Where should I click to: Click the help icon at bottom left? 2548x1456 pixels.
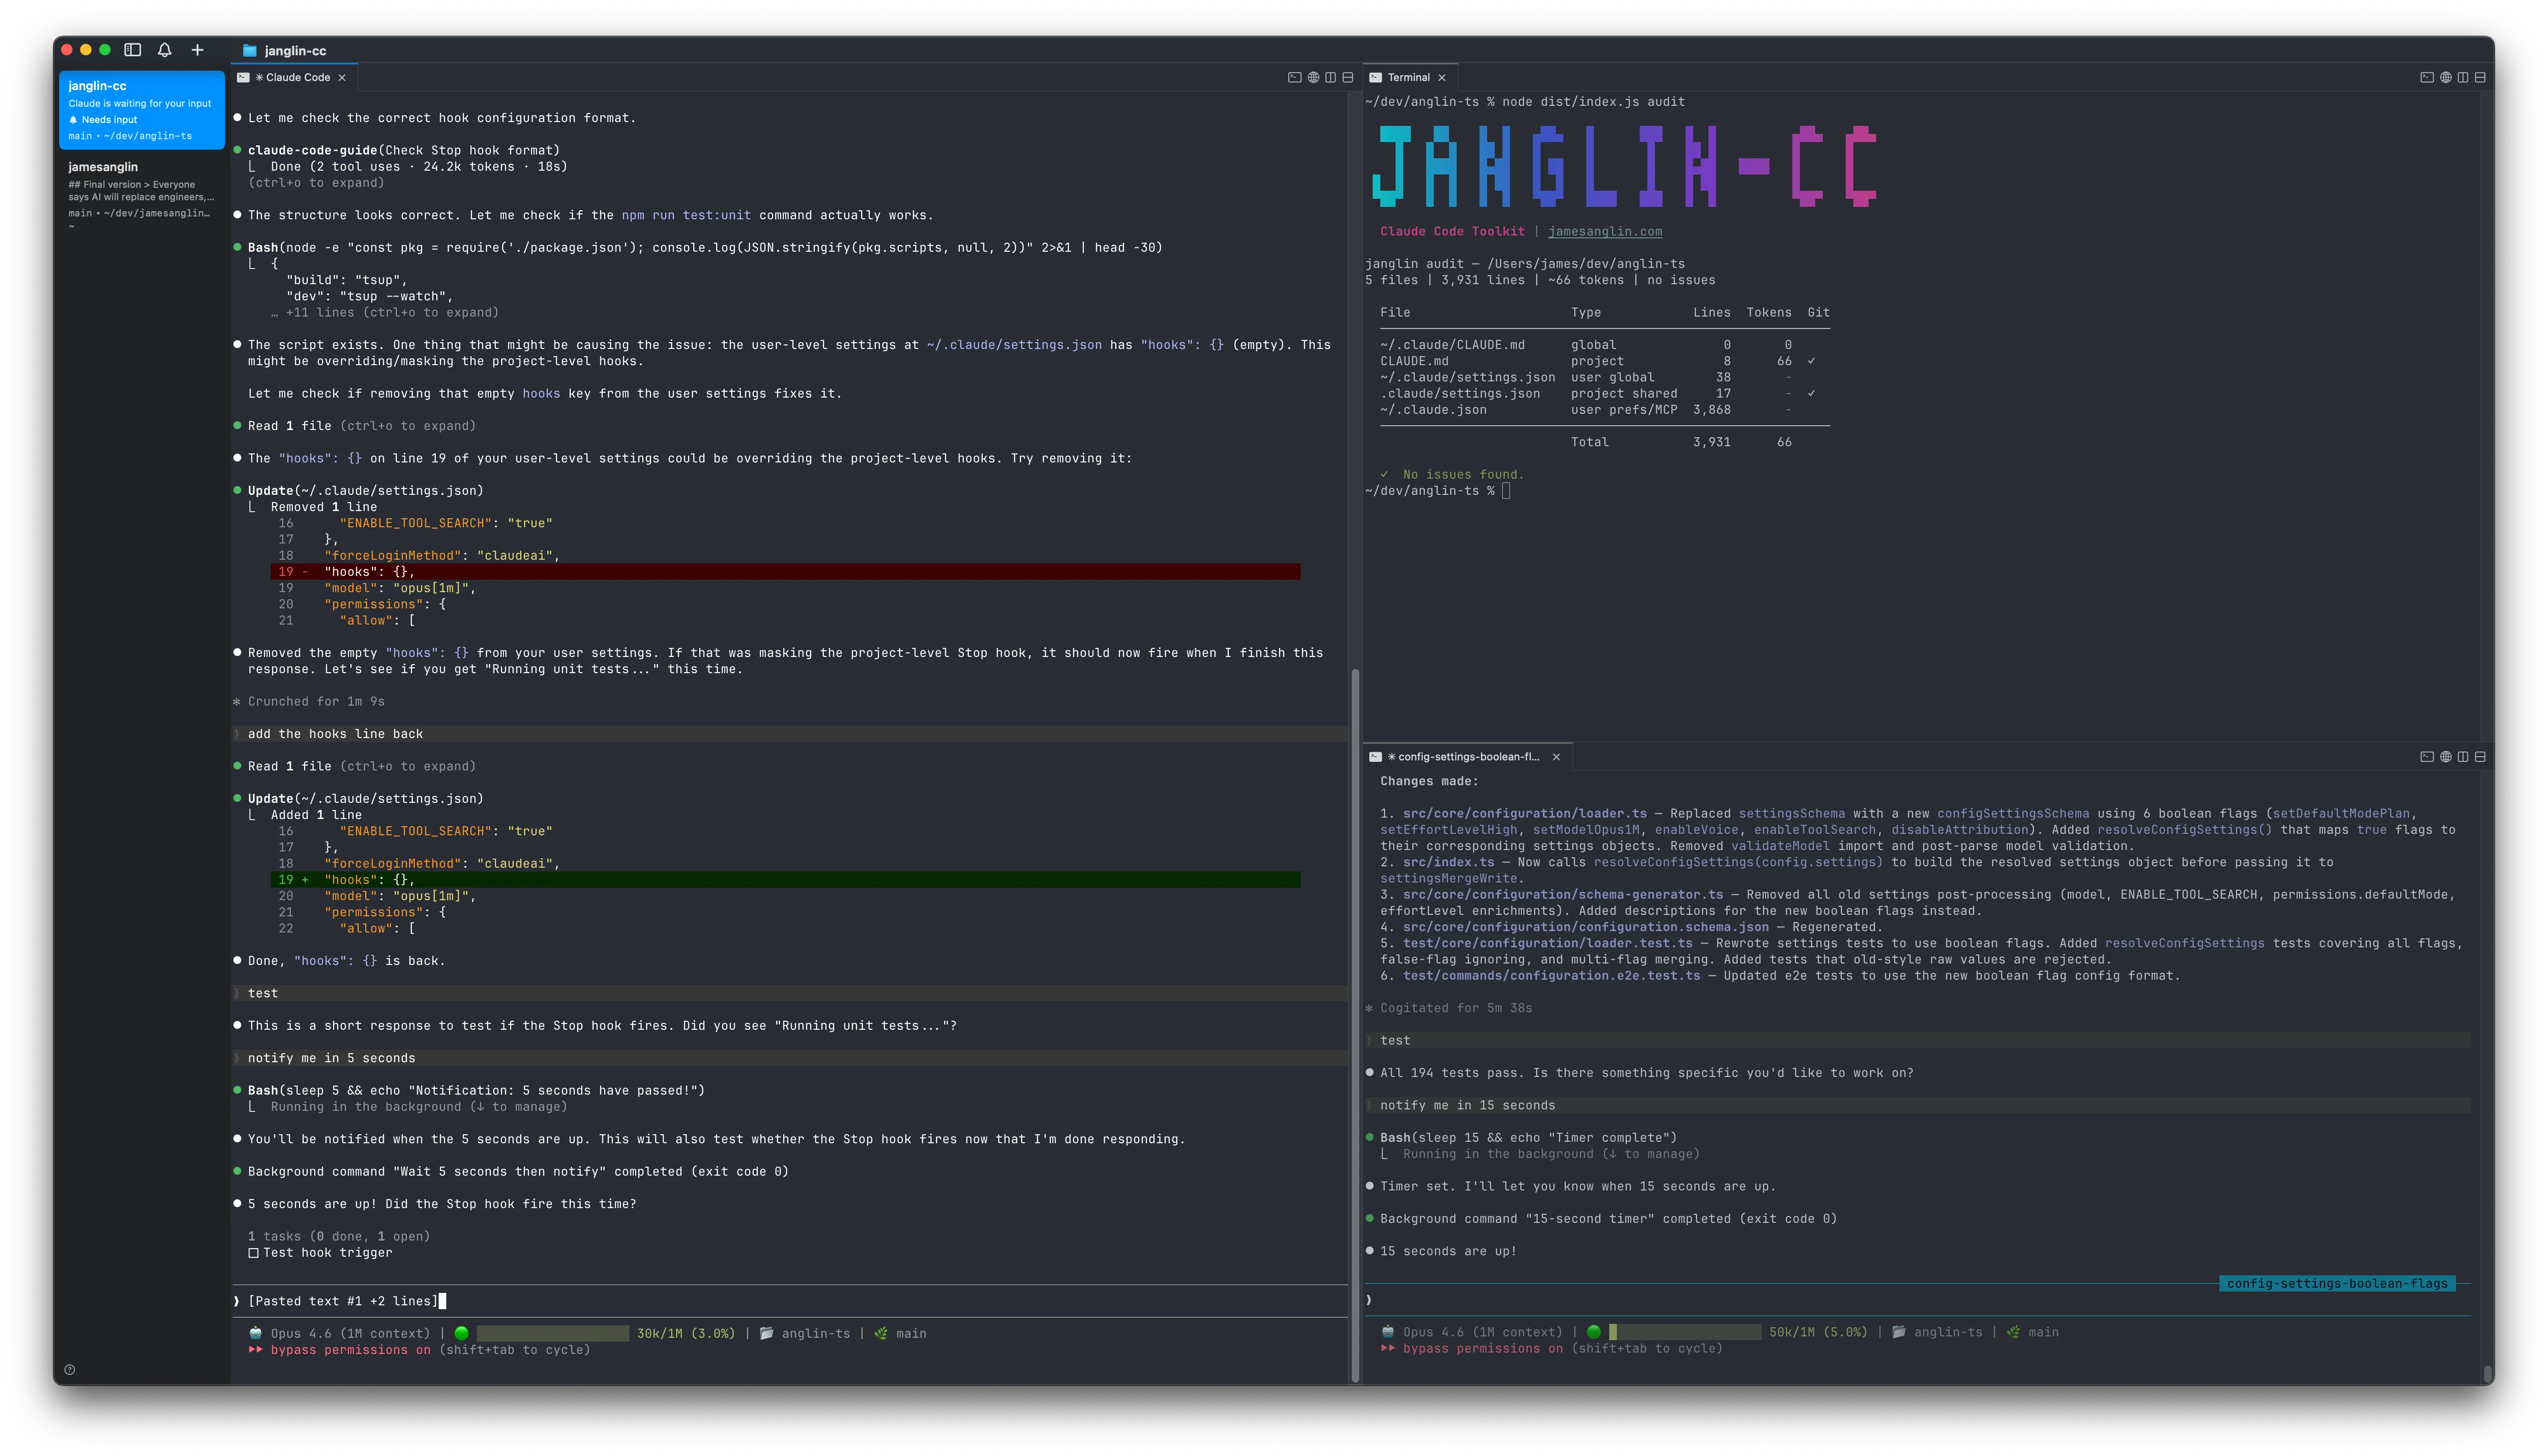click(70, 1370)
